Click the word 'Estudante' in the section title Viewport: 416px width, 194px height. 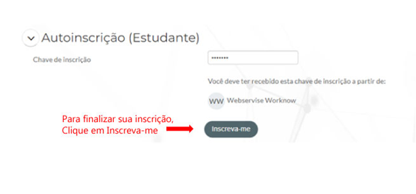coord(164,38)
